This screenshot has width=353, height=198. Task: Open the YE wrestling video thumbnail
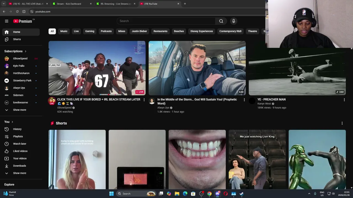click(297, 72)
